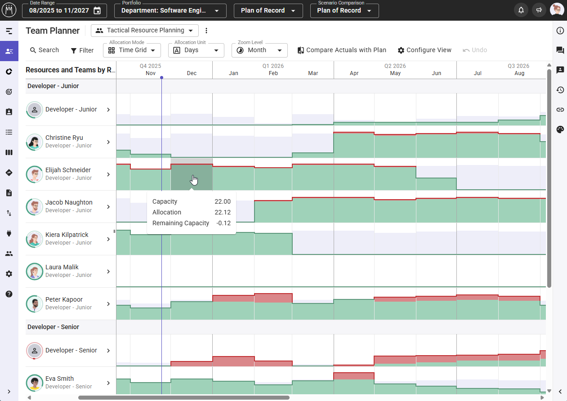
Task: Toggle Compare Actuals with Plan
Action: click(x=342, y=50)
